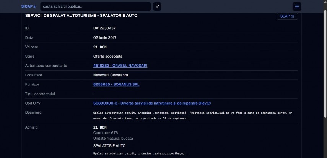Viewport: 327px width, 158px height.
Task: Click the locality 'Navodari, Constanta'
Action: 111,75
